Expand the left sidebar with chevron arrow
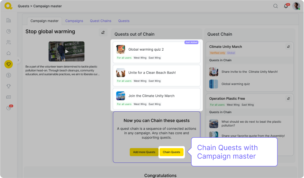 coord(18,60)
